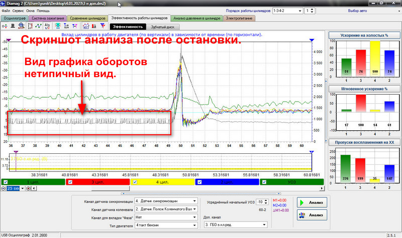Uncheck the 1 цил. checkbox
Viewport: 402px width, 238px height.
6,182
